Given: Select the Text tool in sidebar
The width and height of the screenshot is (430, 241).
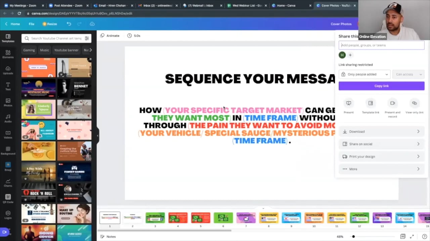Looking at the screenshot, I should coord(8,86).
